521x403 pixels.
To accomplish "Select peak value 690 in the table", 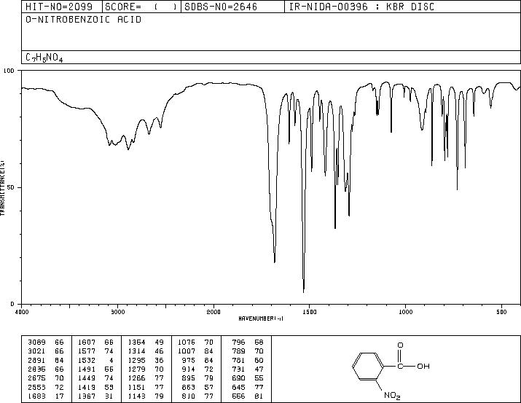I will tap(238, 378).
